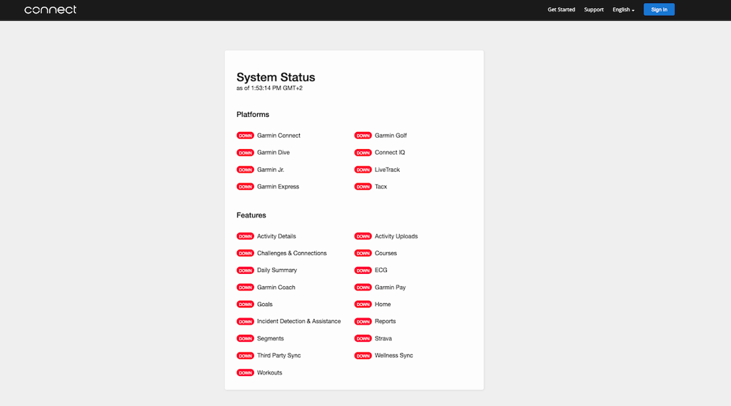Select the Garmin Connect platform text
The width and height of the screenshot is (731, 406).
[x=279, y=136]
